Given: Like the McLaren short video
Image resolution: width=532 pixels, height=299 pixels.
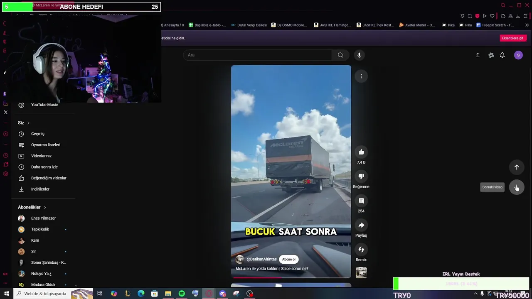Looking at the screenshot, I should click(361, 152).
